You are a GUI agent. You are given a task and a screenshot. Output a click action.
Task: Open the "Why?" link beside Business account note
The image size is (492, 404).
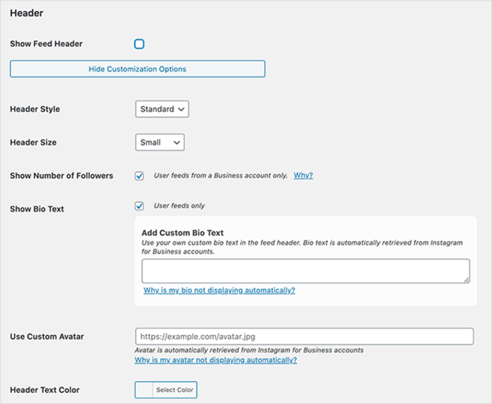[303, 176]
